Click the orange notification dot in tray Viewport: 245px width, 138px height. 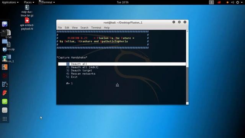(x=227, y=2)
